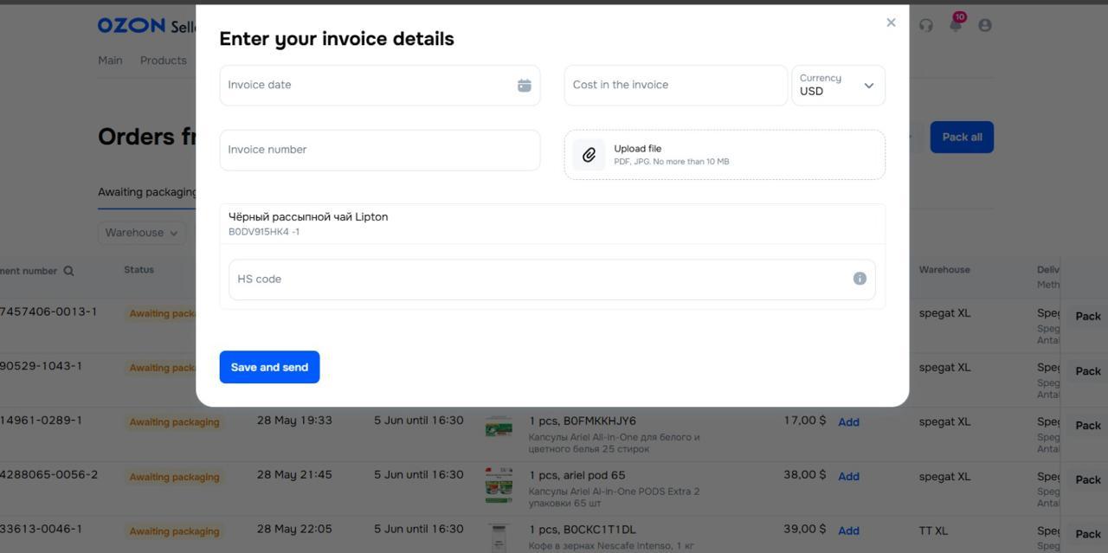Image resolution: width=1108 pixels, height=553 pixels.
Task: Click the Warehouse column header
Action: [x=944, y=270]
